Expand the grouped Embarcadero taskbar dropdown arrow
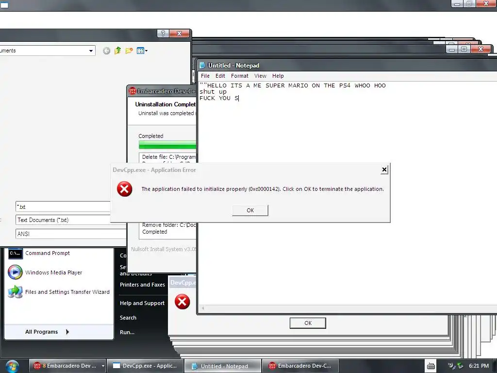 click(103, 366)
